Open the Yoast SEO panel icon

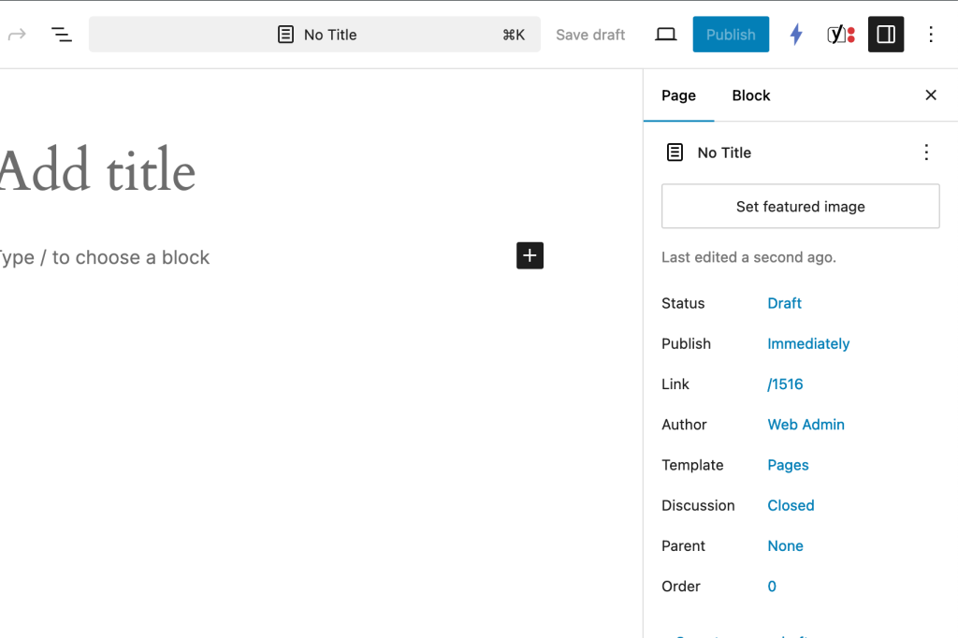click(841, 35)
